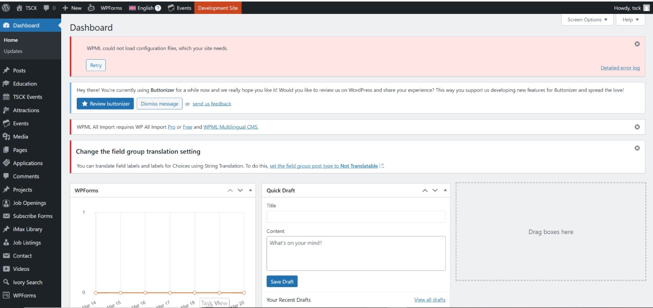Move the WPForms widget up
Viewport: 653px width, 308px height.
click(x=230, y=191)
